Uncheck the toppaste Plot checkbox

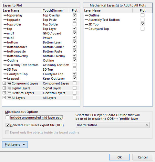point(74,20)
